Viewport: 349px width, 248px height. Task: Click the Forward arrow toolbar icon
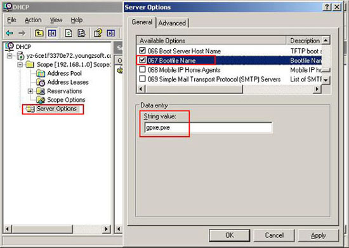[x=22, y=33]
